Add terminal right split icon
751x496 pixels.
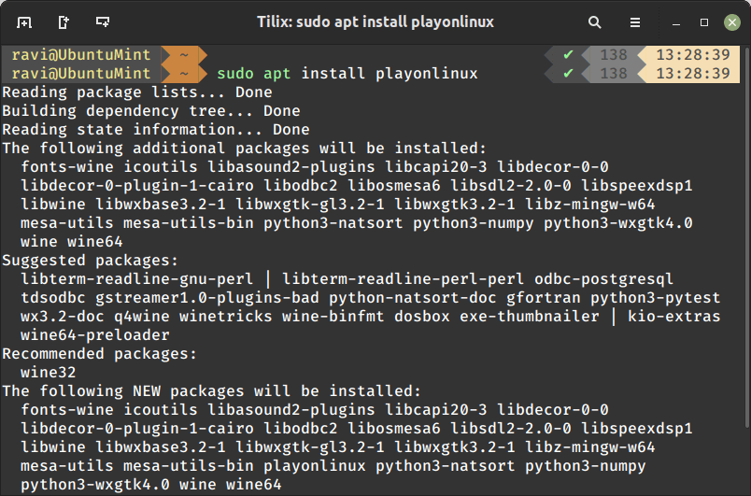pyautogui.click(x=64, y=22)
